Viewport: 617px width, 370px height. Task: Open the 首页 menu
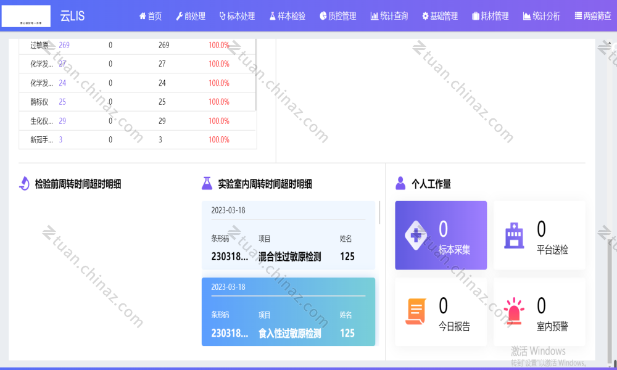click(151, 16)
